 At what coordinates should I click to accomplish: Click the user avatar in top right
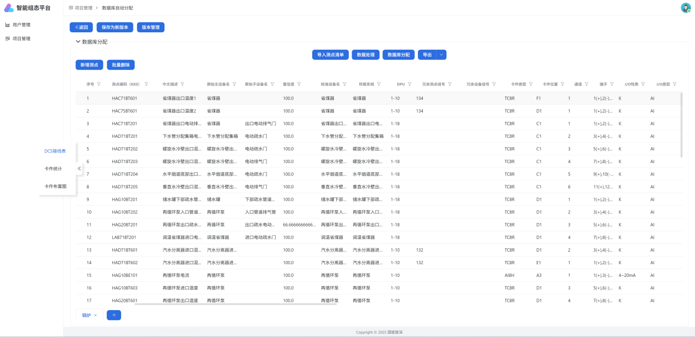click(685, 8)
